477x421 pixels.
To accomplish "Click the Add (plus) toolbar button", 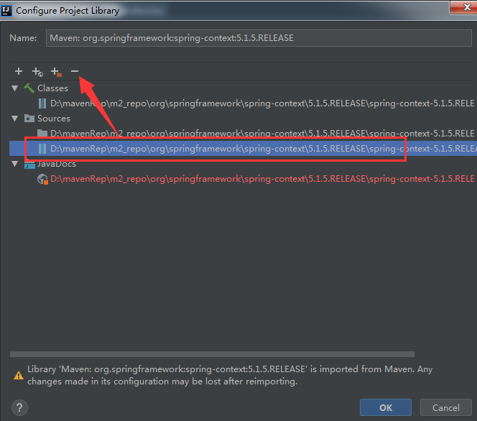I will [19, 71].
